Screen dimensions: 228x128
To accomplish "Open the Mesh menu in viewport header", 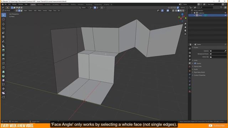I will click(40, 11).
